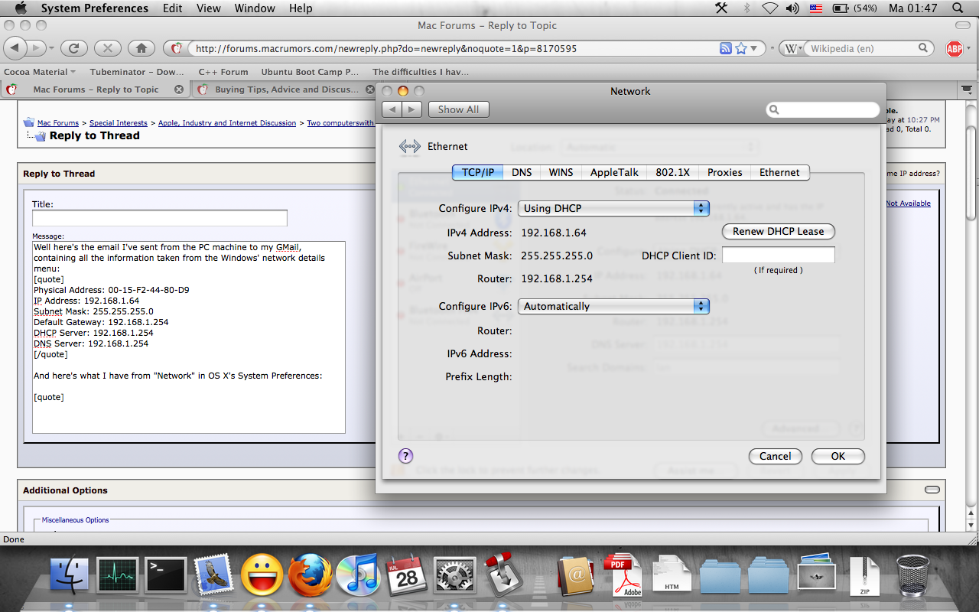Click the Bluetooth menu bar icon
Viewport: 979px width, 612px height.
coord(746,8)
